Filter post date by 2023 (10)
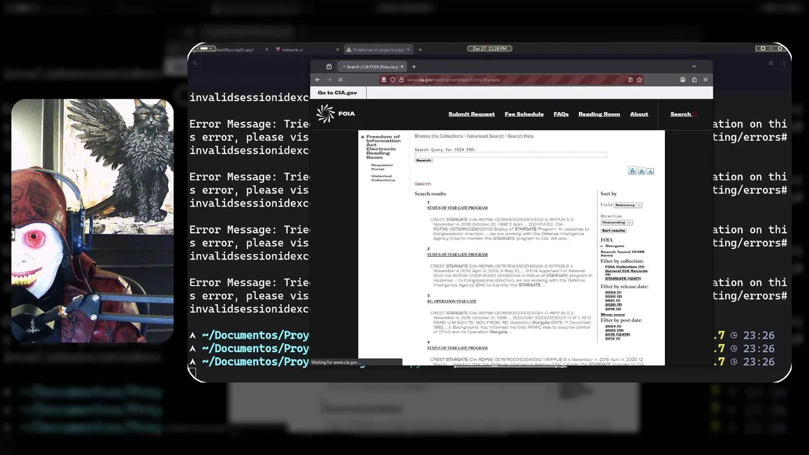Screen dimensions: 809x455 click(614, 330)
